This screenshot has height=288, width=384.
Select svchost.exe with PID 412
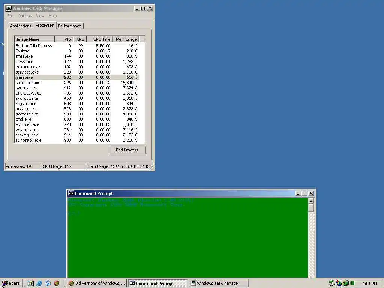pyautogui.click(x=76, y=88)
